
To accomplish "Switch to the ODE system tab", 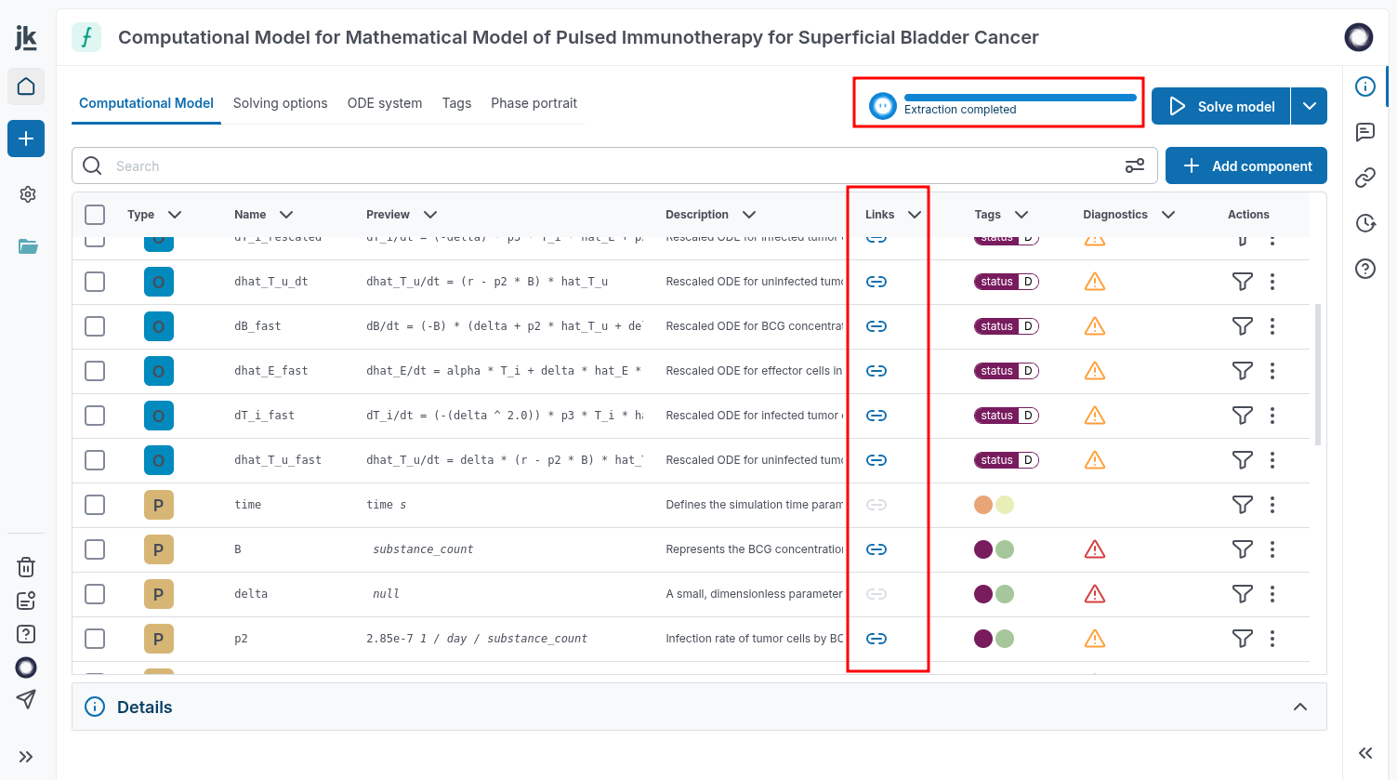I will coord(385,103).
